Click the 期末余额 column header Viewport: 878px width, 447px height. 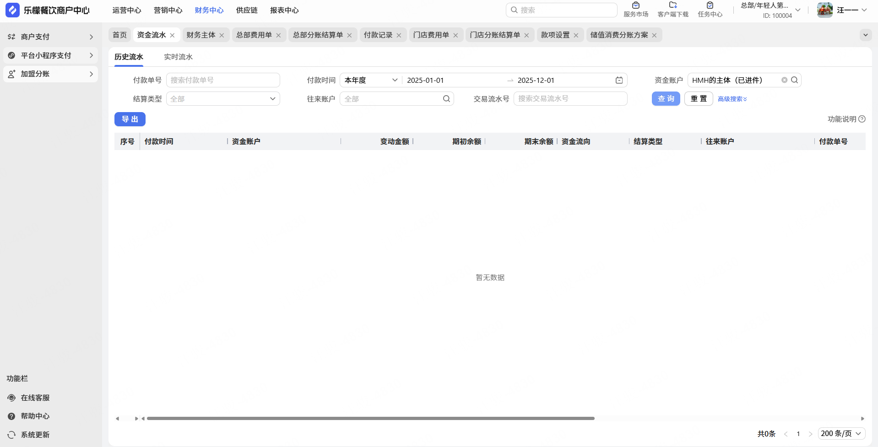click(539, 141)
